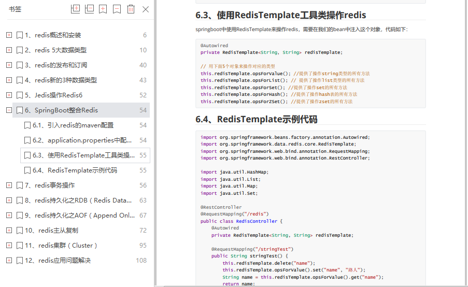The image size is (468, 287).
Task: Navigate to bookmark '7、redis事务操作'
Action: pyautogui.click(x=50, y=185)
